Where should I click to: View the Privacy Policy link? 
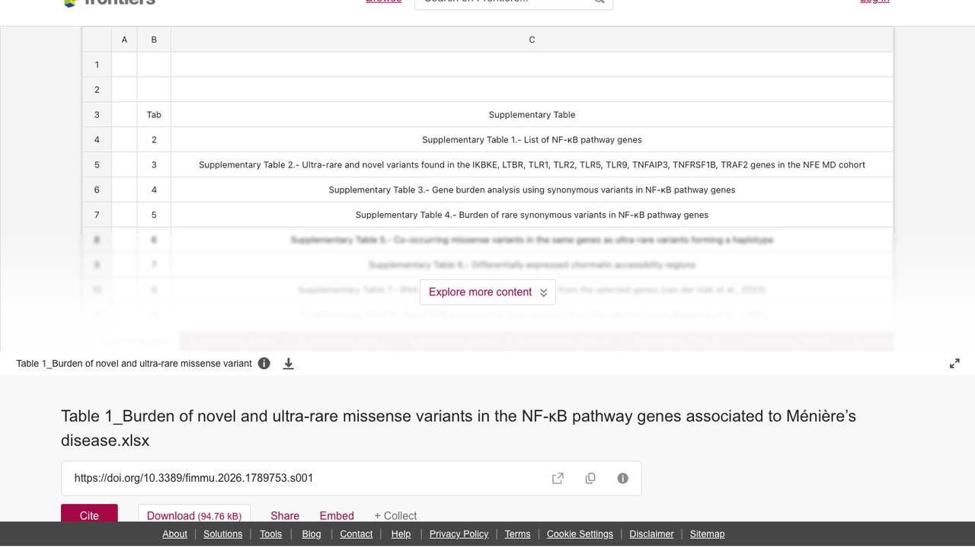459,534
